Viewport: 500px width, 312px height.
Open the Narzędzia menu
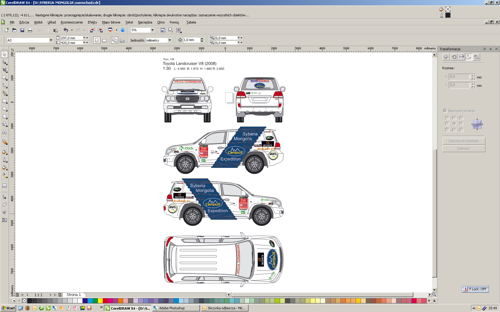point(145,22)
